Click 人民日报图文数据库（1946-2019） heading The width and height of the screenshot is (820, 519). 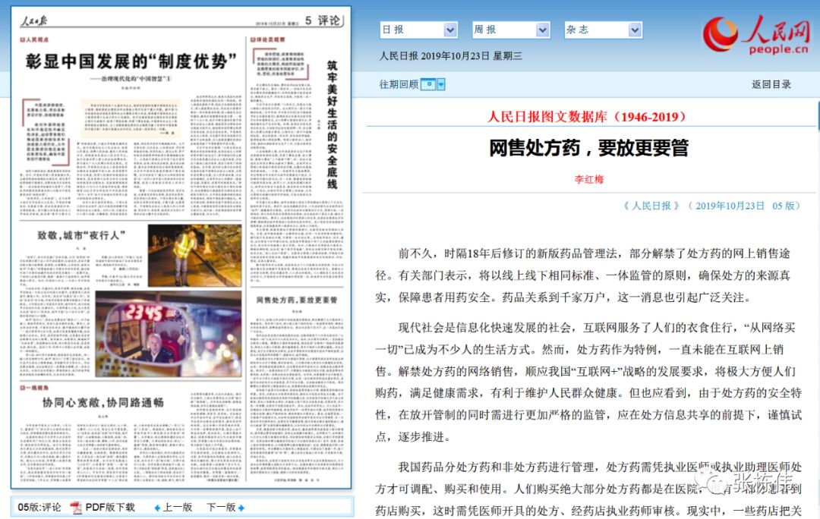[589, 117]
